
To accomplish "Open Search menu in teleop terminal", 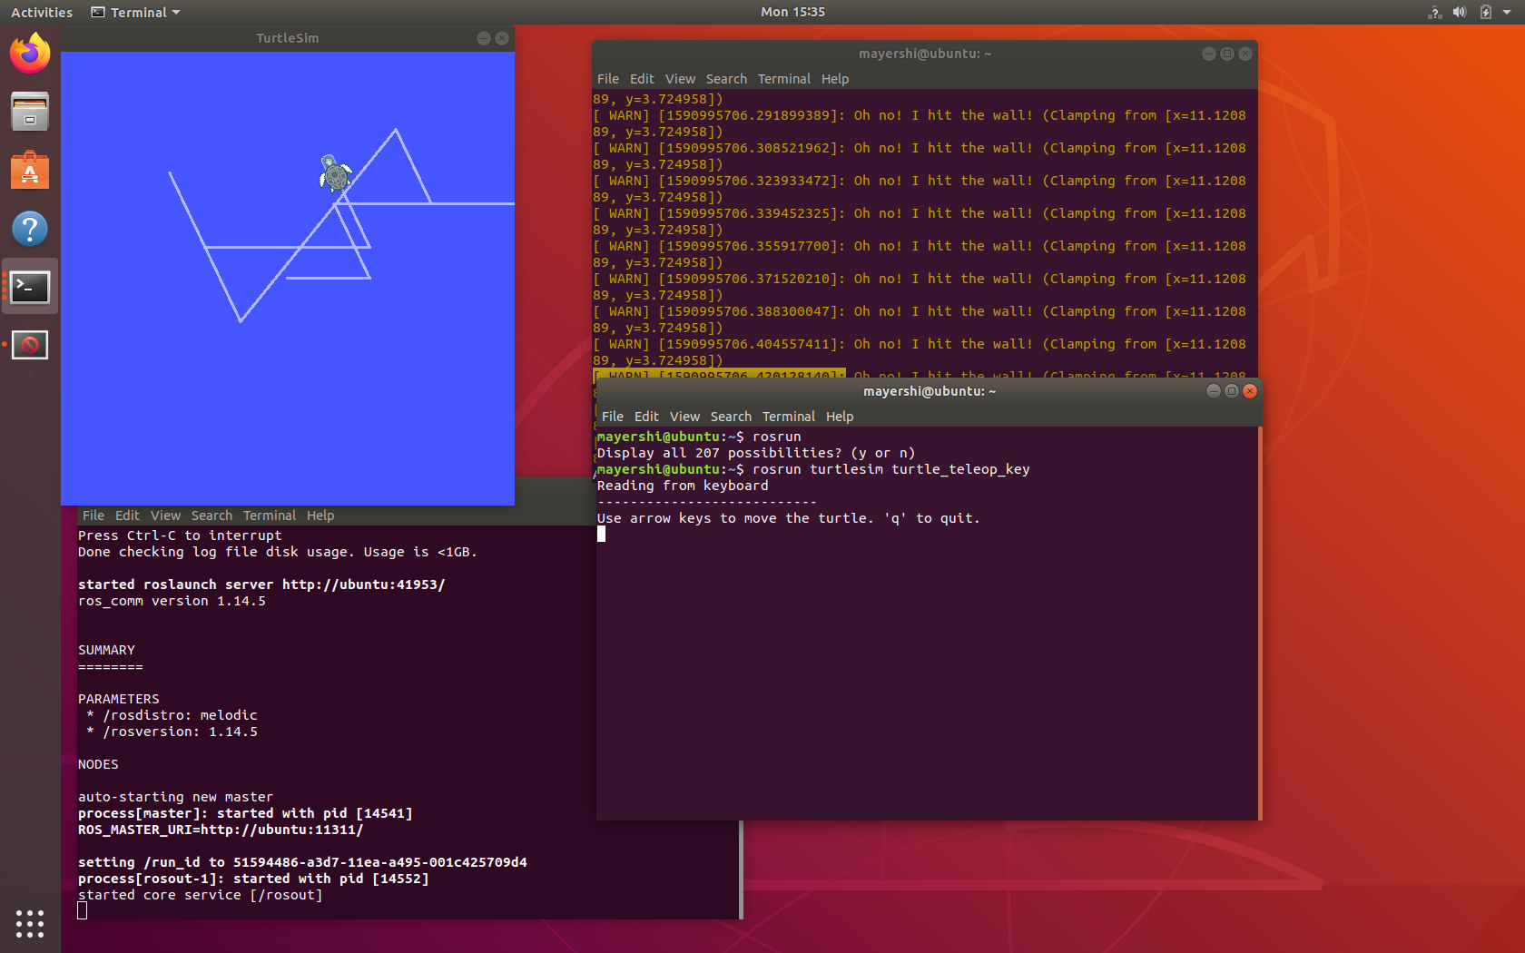I will click(x=731, y=417).
